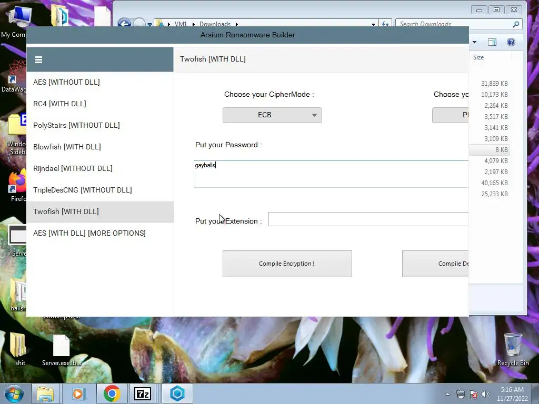The image size is (539, 404).
Task: Select AES [WITHOUT DLL] option
Action: pyautogui.click(x=100, y=82)
